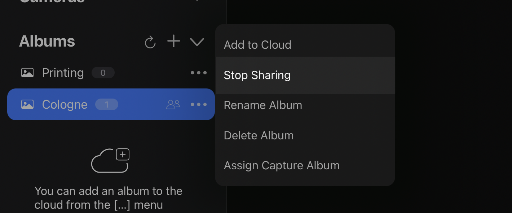Select the Cologne album row
The height and width of the screenshot is (213, 512).
[x=111, y=104]
